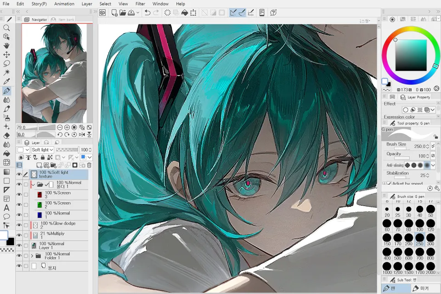Hide the Glow dodge 2 layer
This screenshot has width=441, height=294.
pos(19,225)
